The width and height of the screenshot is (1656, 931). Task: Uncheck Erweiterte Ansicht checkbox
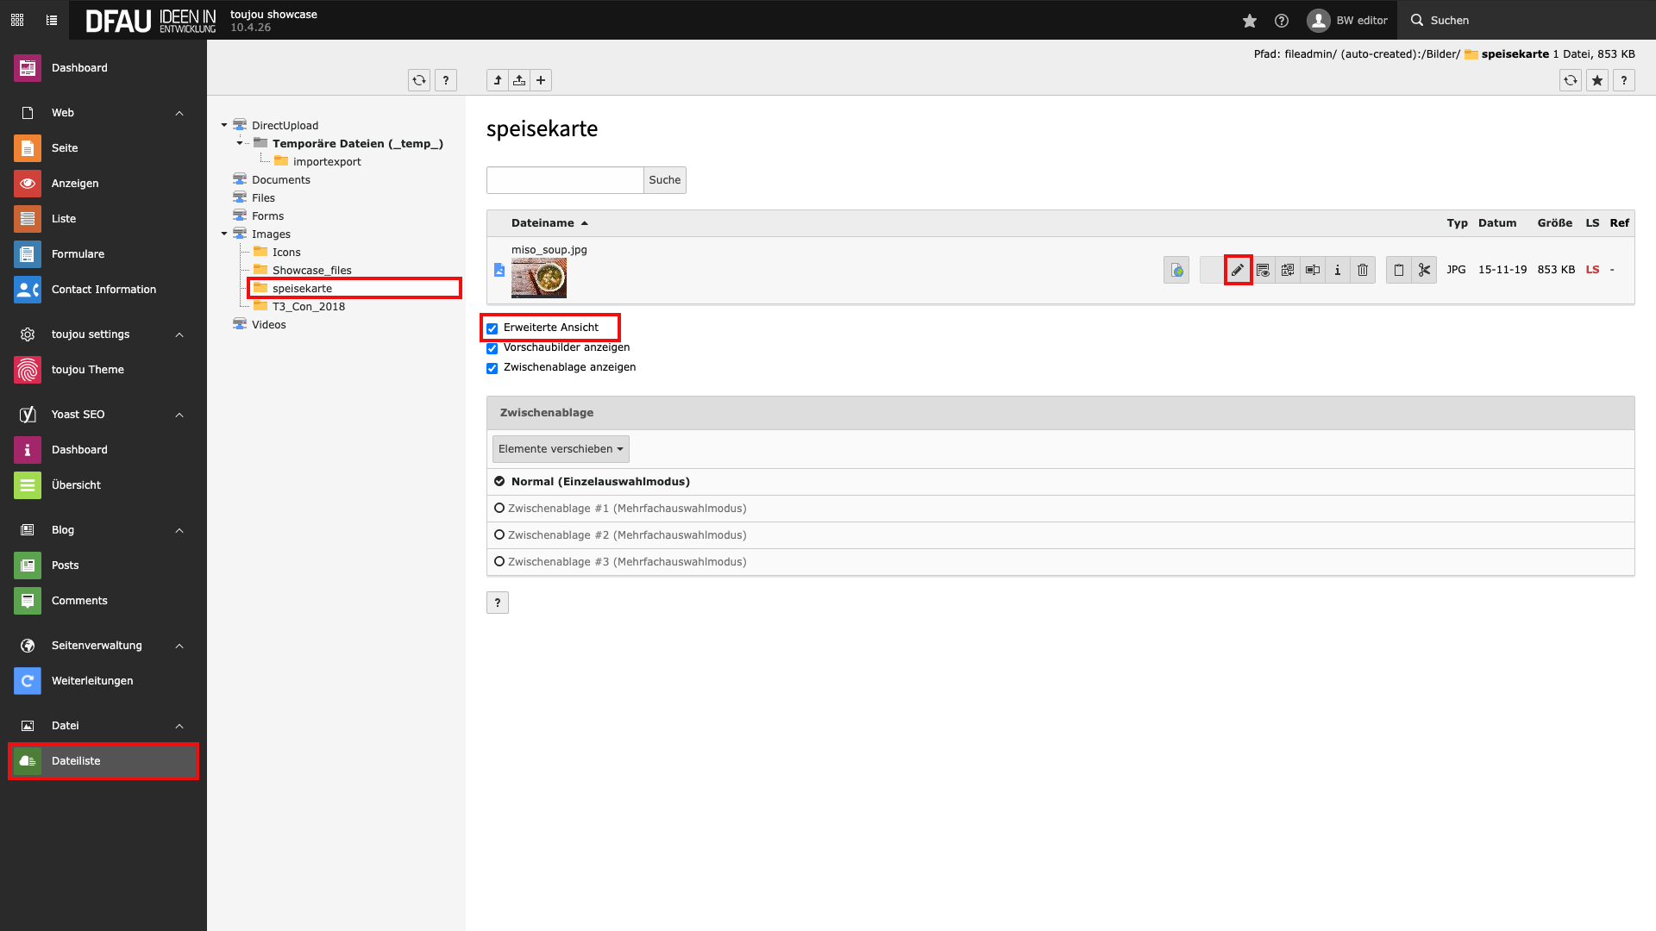(x=492, y=328)
